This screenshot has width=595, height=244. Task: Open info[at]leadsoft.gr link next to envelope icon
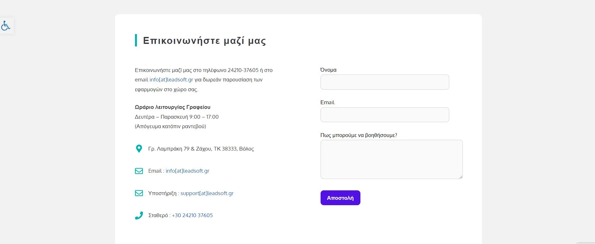(187, 171)
